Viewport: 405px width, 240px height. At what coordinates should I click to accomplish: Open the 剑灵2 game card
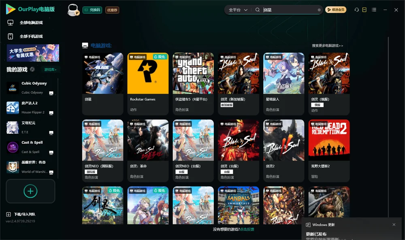point(283,151)
